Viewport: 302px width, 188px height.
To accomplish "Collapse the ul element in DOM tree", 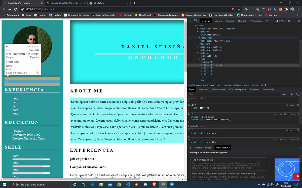I will tap(199, 59).
